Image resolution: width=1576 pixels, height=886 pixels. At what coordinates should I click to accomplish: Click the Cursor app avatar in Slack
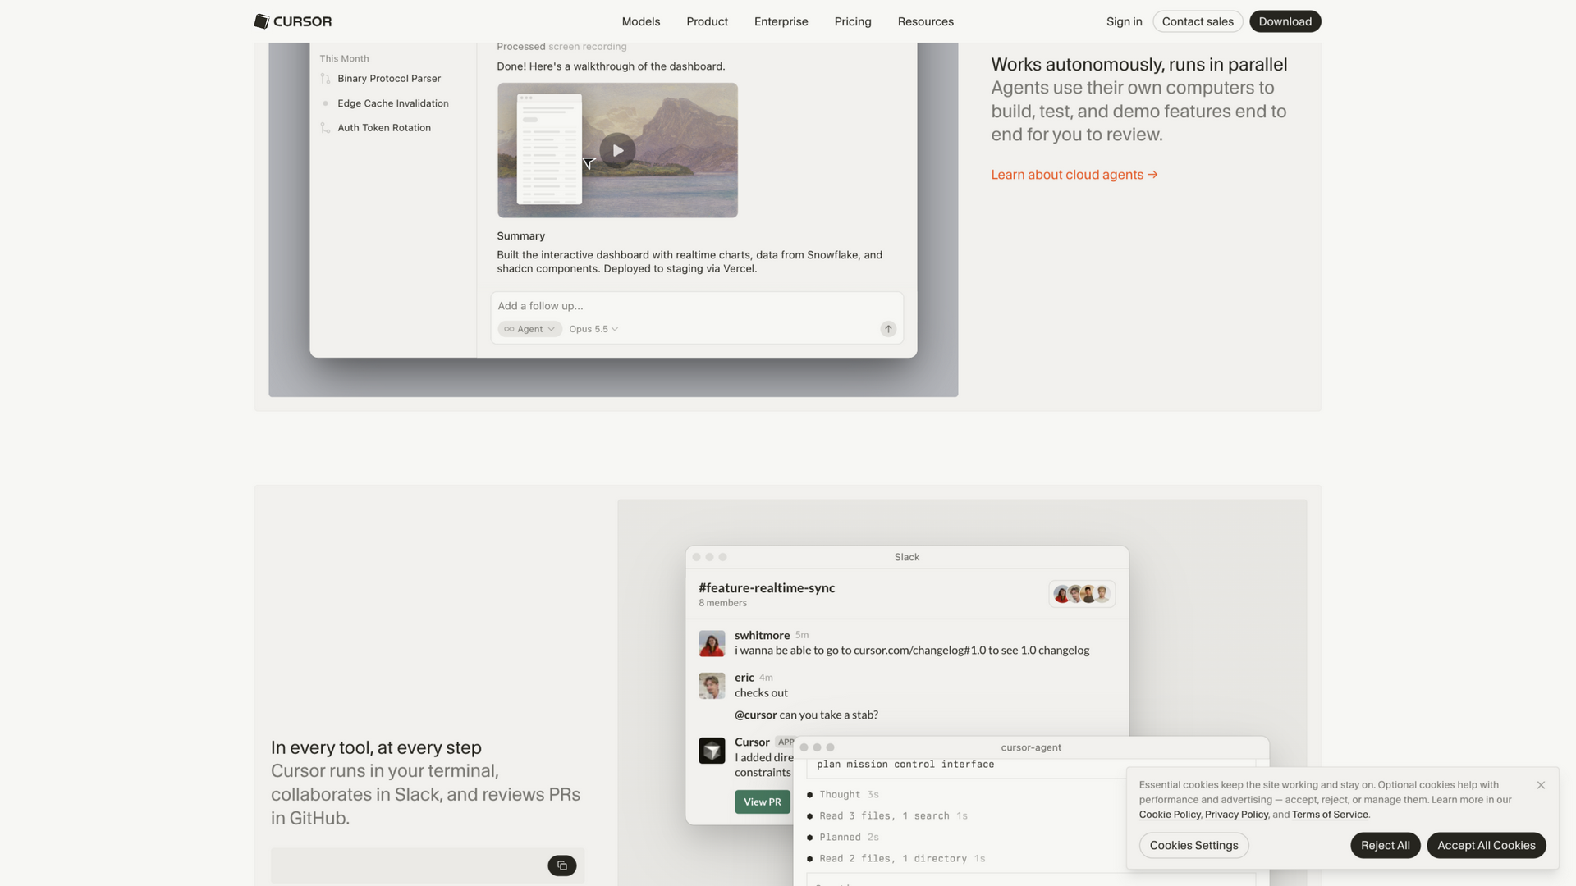point(712,750)
